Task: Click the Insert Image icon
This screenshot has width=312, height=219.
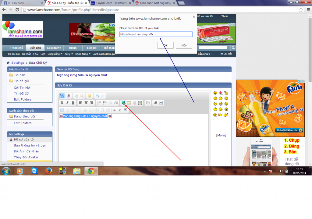Action: tap(140, 103)
